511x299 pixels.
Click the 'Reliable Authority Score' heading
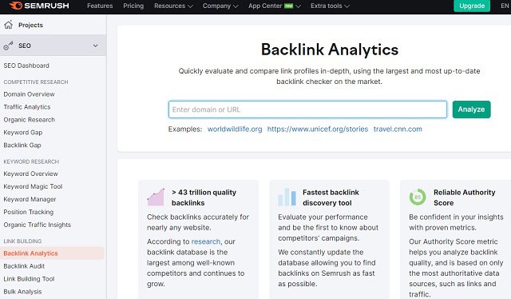(465, 197)
